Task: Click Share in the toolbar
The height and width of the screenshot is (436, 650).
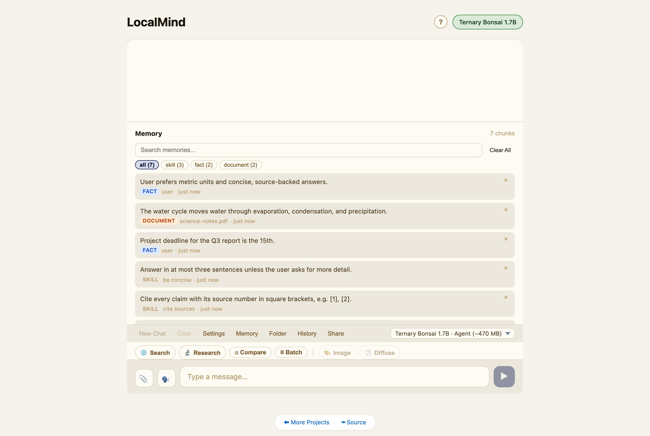Action: pos(336,333)
